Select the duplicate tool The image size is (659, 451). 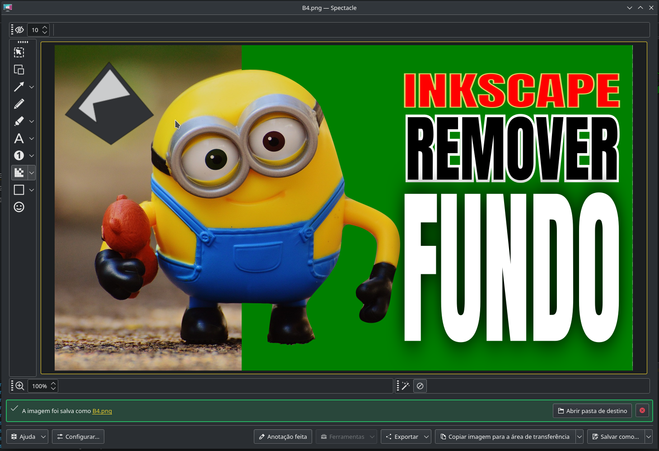[19, 70]
